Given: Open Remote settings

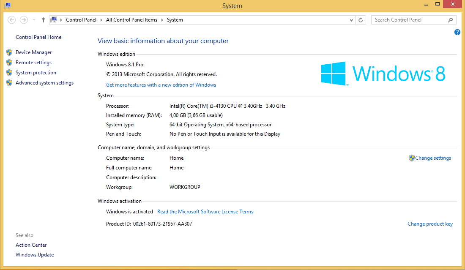Looking at the screenshot, I should click(x=33, y=63).
